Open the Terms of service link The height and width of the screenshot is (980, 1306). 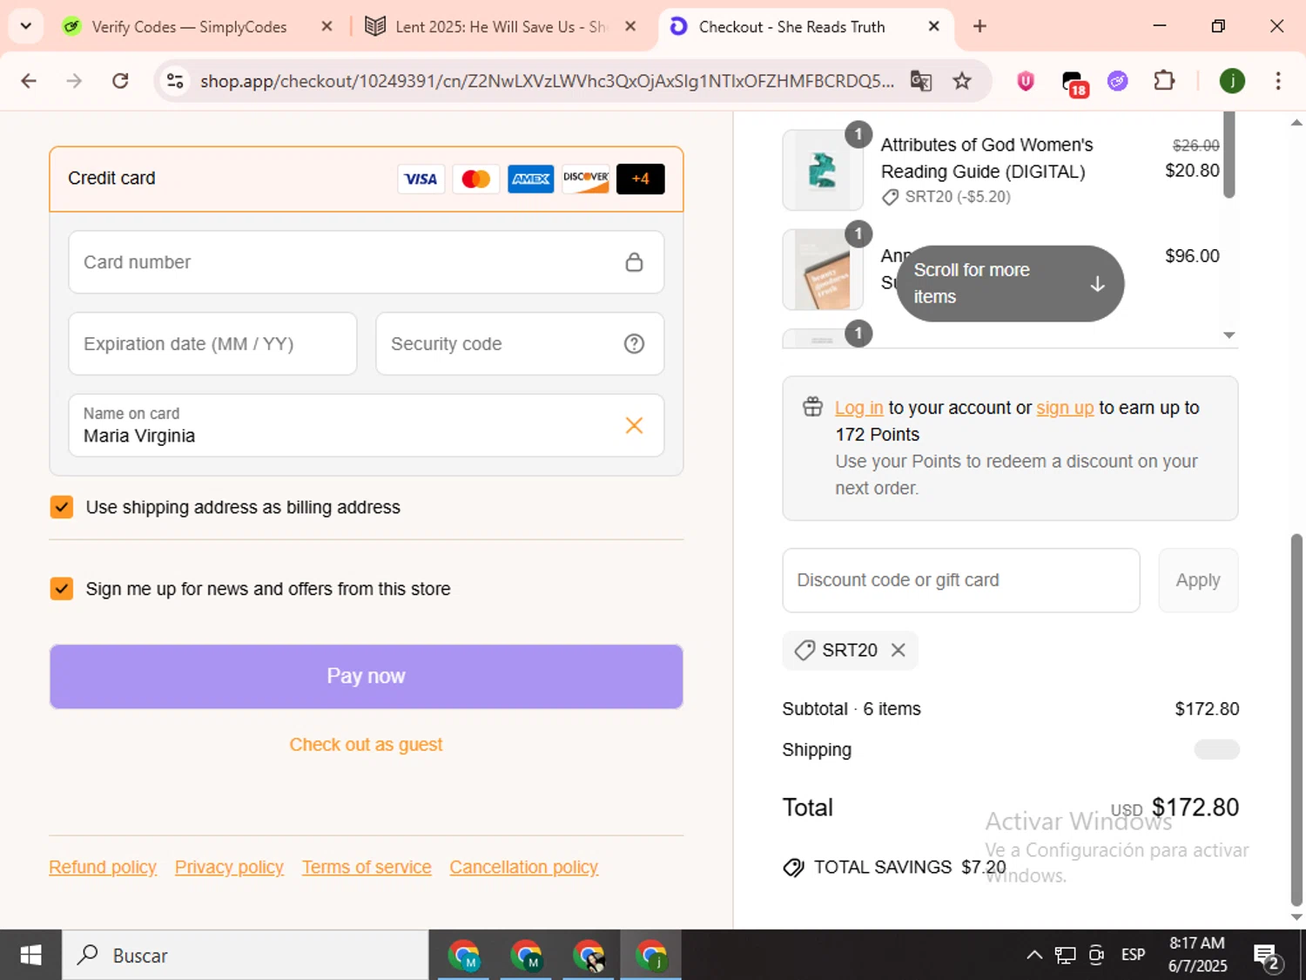tap(367, 868)
